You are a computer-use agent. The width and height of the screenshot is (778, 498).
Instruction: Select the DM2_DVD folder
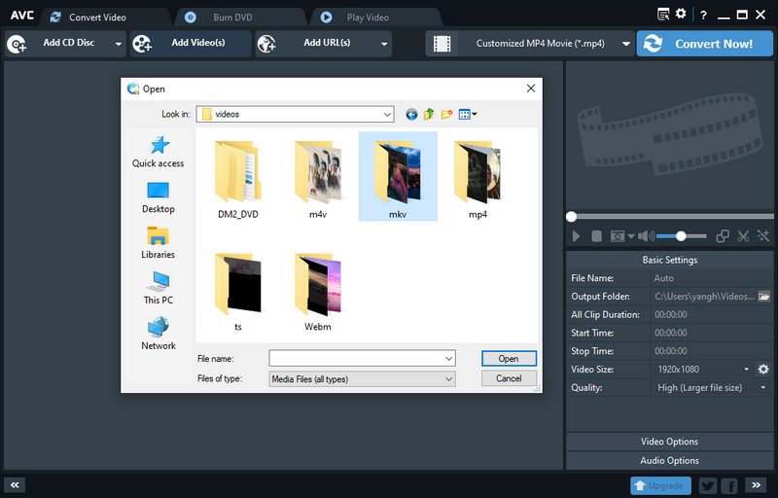pyautogui.click(x=238, y=179)
